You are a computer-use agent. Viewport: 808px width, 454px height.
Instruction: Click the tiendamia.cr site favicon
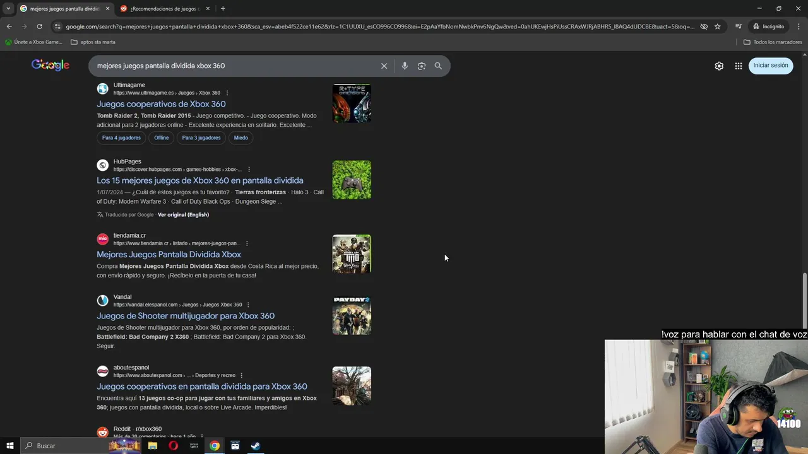[102, 239]
